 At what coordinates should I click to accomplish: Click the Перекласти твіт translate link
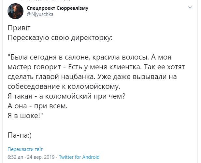coord(25,149)
